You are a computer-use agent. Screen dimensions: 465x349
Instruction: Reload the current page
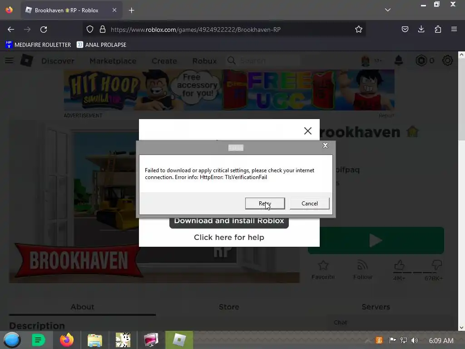point(44,30)
